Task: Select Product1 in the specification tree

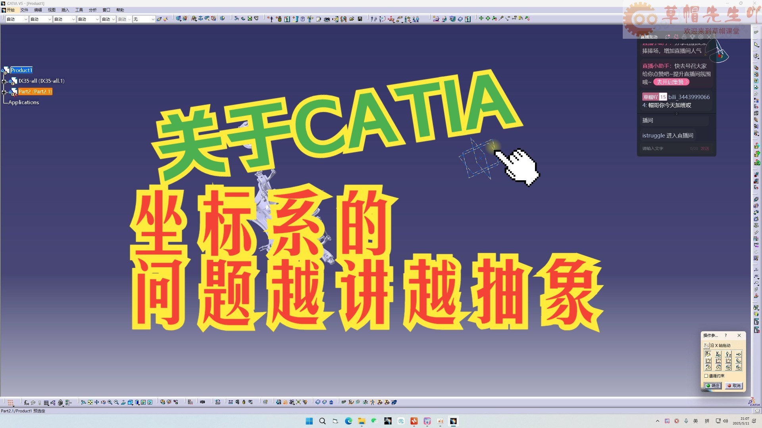Action: (21, 70)
